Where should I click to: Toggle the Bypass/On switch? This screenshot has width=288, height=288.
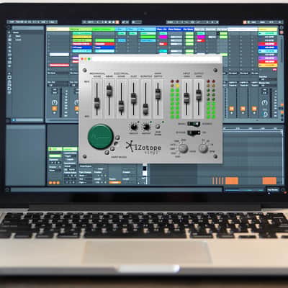(x=194, y=132)
